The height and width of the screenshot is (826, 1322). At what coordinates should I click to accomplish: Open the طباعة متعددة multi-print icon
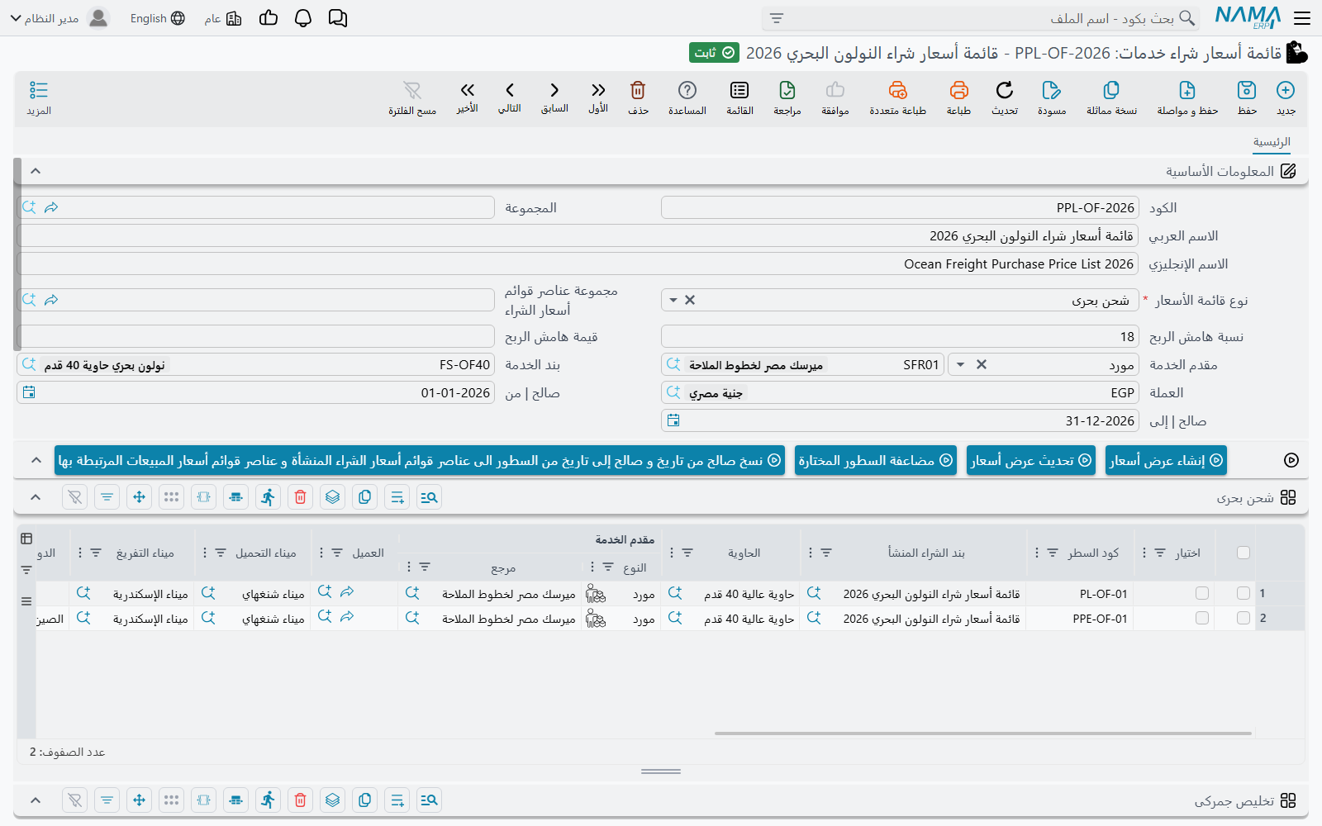pyautogui.click(x=897, y=97)
